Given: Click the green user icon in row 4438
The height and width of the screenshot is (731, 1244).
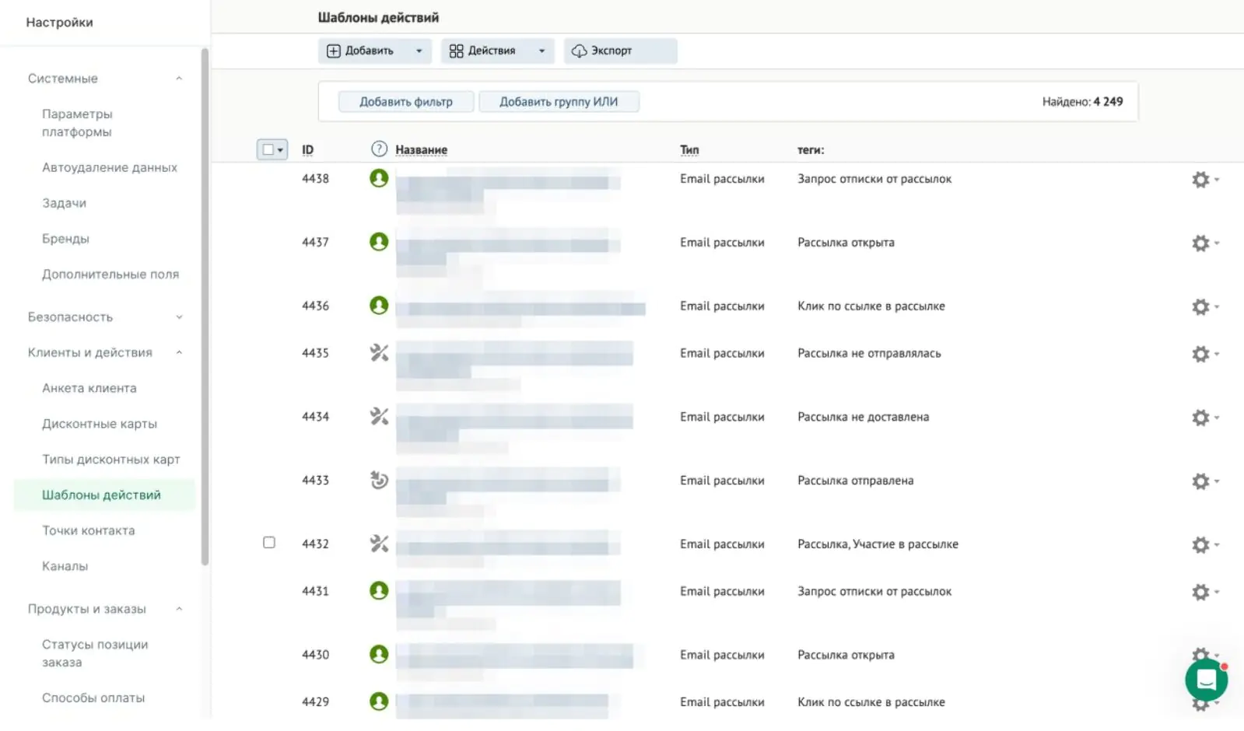Looking at the screenshot, I should 379,178.
